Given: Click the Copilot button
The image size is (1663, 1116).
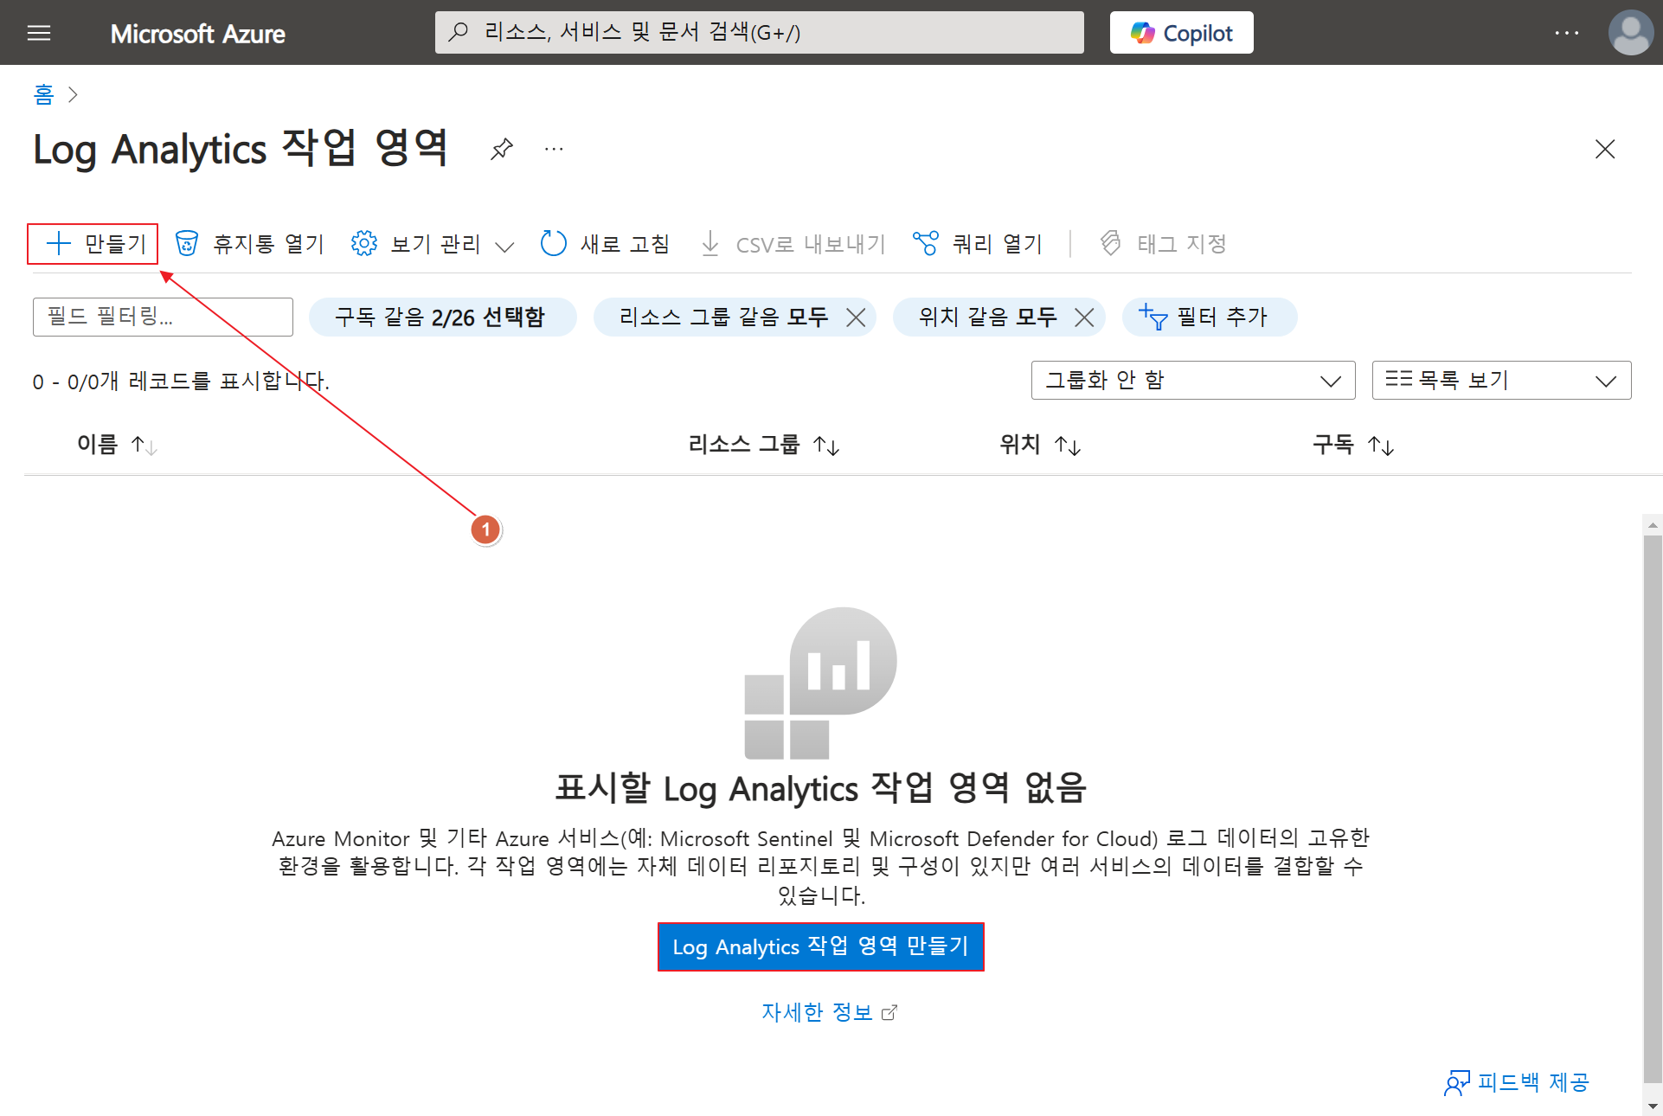Looking at the screenshot, I should 1181,33.
